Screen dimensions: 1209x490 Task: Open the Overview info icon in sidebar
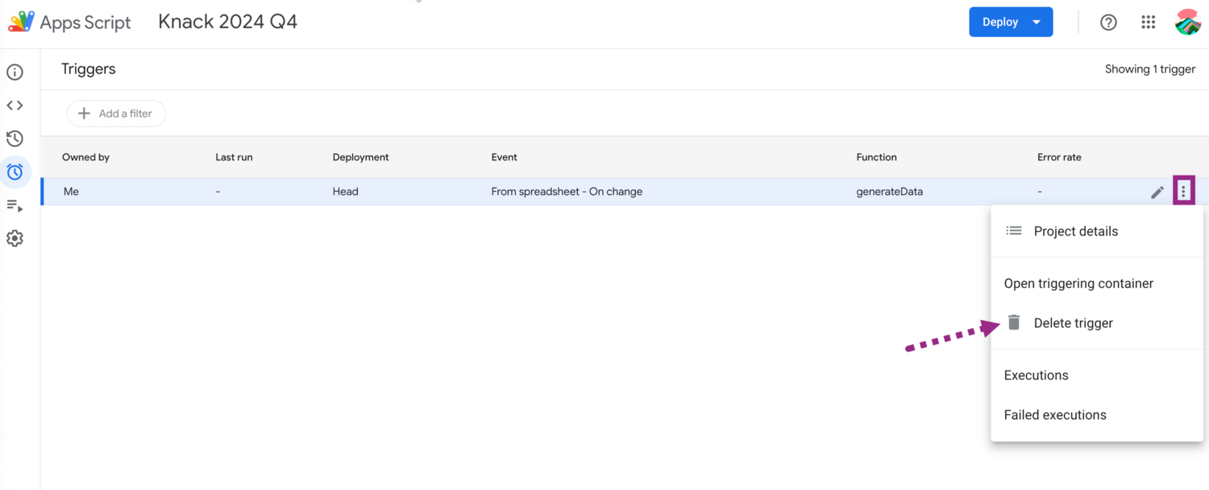tap(15, 73)
